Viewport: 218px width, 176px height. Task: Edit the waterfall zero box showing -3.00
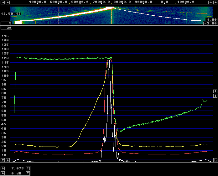(210, 23)
